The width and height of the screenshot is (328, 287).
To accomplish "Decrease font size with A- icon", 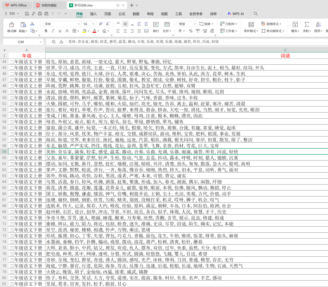I will click(108, 24).
